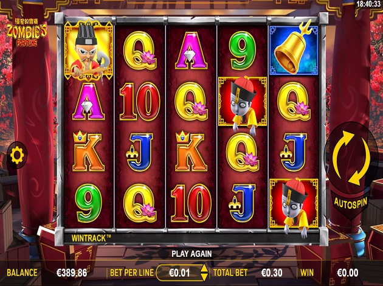Start the AUTOSPIN feature
The image size is (383, 286).
pyautogui.click(x=351, y=203)
